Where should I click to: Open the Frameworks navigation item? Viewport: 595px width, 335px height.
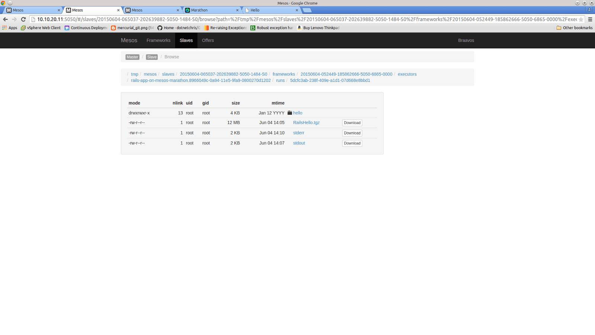point(158,41)
